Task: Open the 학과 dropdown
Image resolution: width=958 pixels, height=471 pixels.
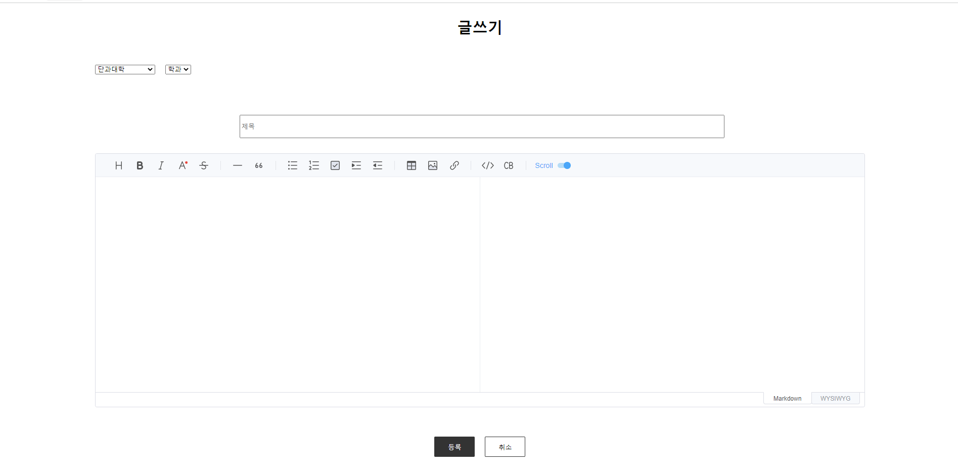Action: coord(178,69)
